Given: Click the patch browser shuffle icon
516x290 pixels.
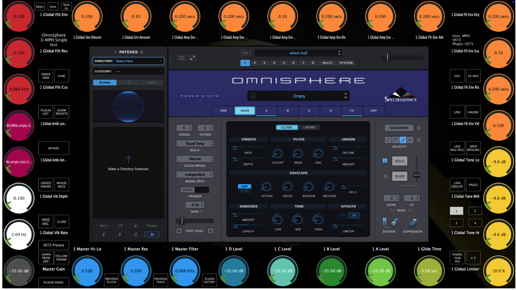Looking at the screenshot, I should (x=120, y=226).
